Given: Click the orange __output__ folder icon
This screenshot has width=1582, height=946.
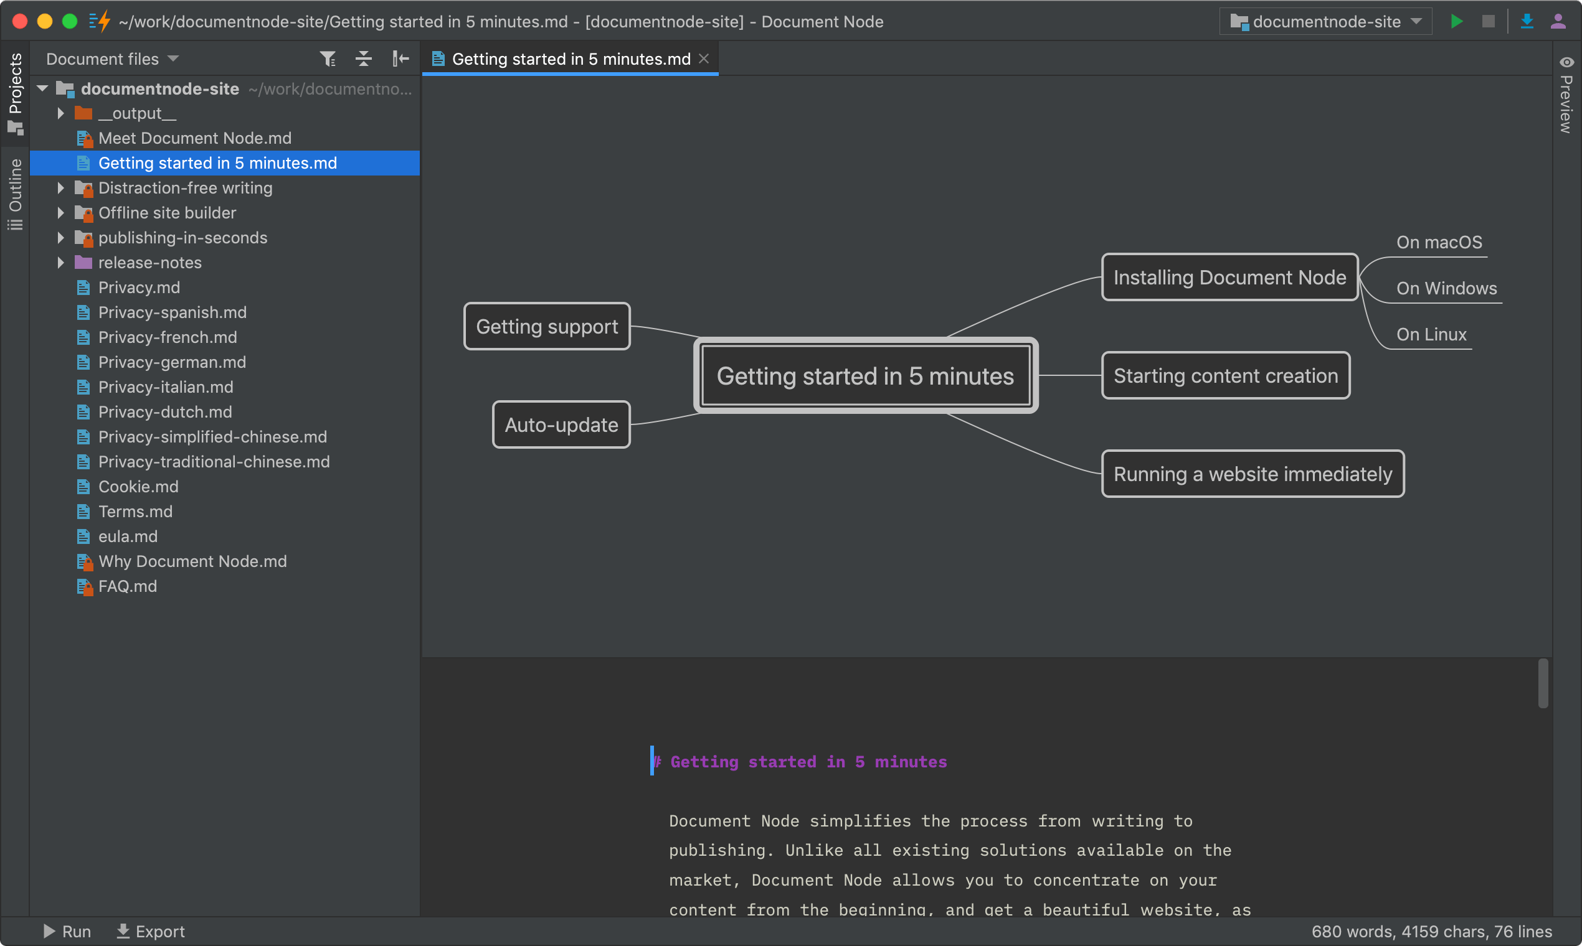Looking at the screenshot, I should click(83, 113).
